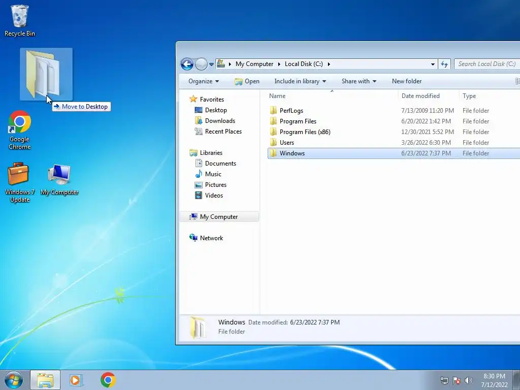Click the Network icon in navigation pane
520x390 pixels.
coord(193,238)
